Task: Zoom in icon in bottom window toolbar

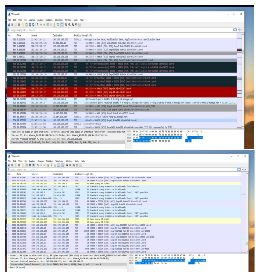Action: (x=67, y=165)
